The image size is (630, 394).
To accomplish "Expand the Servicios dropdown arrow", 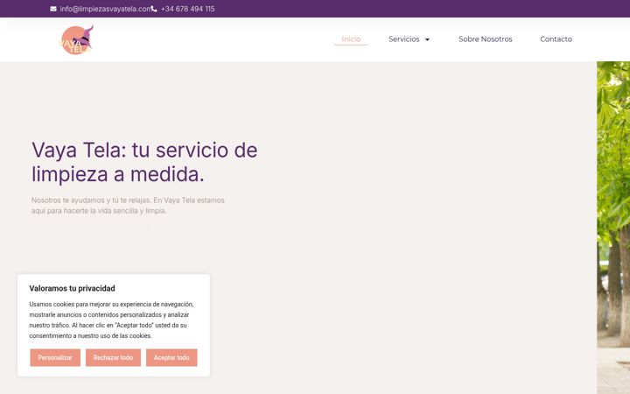I will [428, 39].
